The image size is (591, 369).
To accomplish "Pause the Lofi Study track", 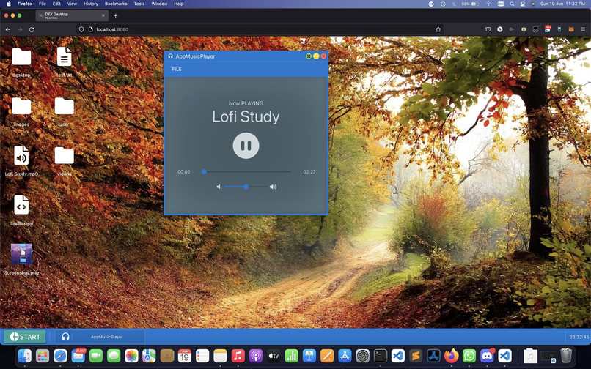I will (x=246, y=146).
